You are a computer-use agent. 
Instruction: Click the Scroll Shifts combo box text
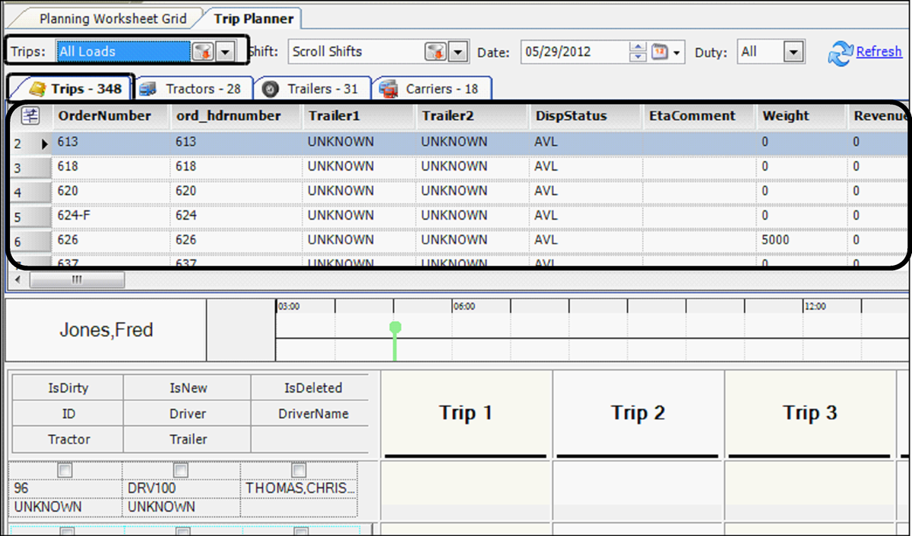(328, 52)
